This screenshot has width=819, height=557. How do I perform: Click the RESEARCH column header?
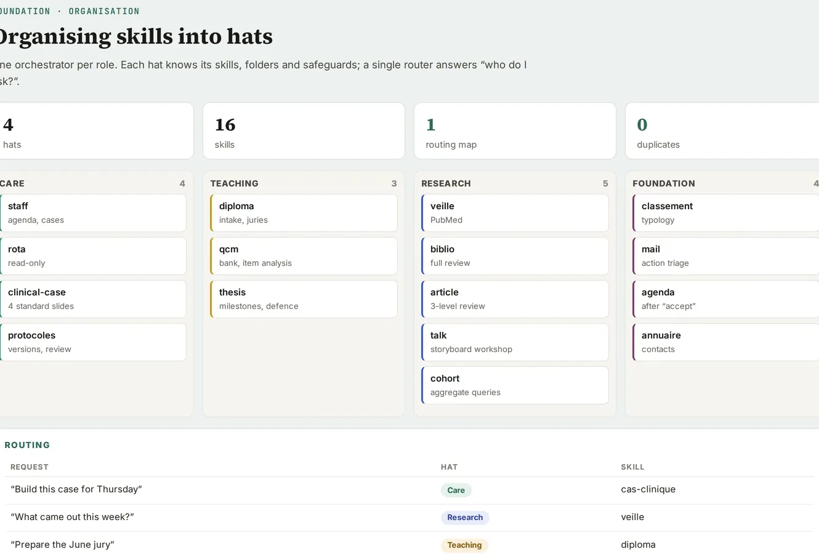(x=446, y=183)
